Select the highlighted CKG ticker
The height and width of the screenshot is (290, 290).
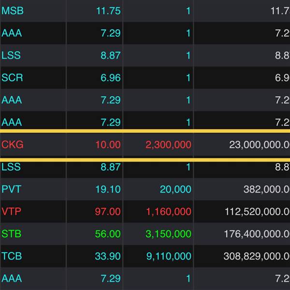pos(13,145)
